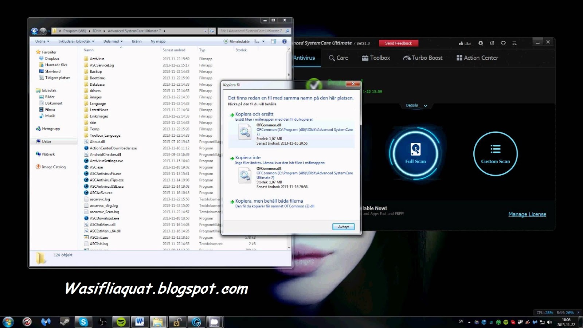Click the view mode icon in Explorer toolbar

pyautogui.click(x=257, y=41)
